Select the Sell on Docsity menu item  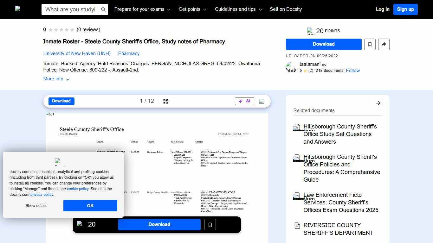click(x=286, y=9)
